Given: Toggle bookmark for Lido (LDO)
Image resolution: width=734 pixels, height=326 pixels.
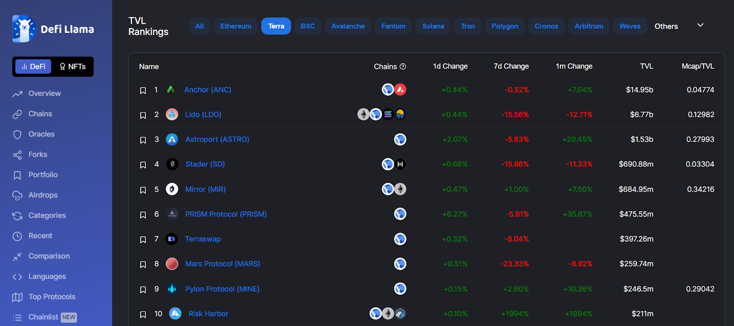Looking at the screenshot, I should click(x=143, y=115).
